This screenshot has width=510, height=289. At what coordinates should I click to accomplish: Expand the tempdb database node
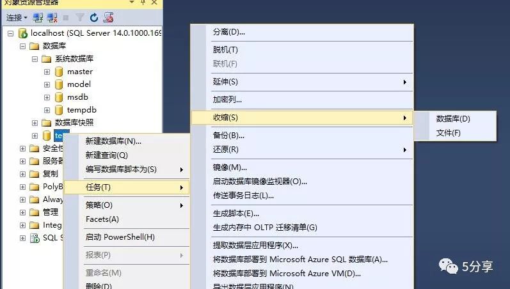tap(47, 110)
